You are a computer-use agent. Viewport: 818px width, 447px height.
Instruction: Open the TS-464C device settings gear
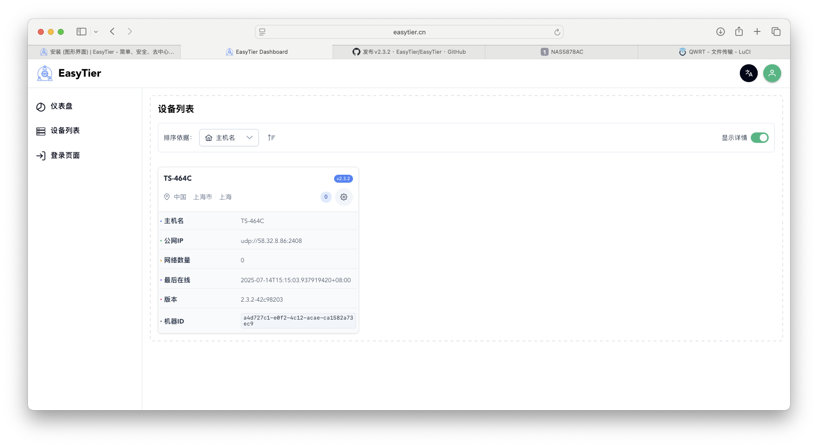344,197
